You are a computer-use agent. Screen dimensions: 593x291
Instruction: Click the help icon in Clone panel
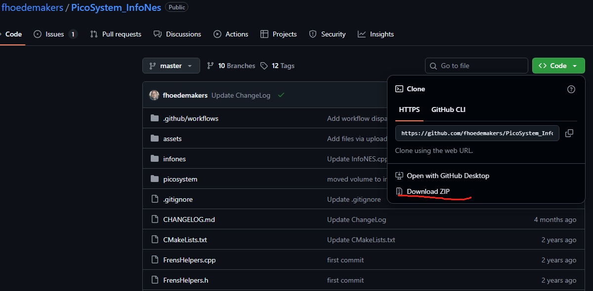coord(571,89)
